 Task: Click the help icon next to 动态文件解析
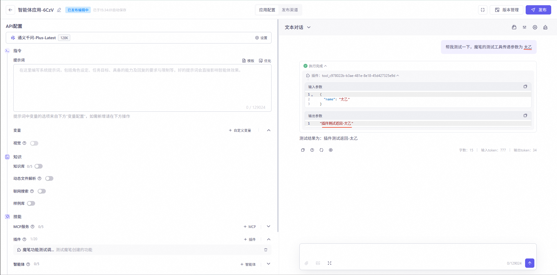[39, 178]
